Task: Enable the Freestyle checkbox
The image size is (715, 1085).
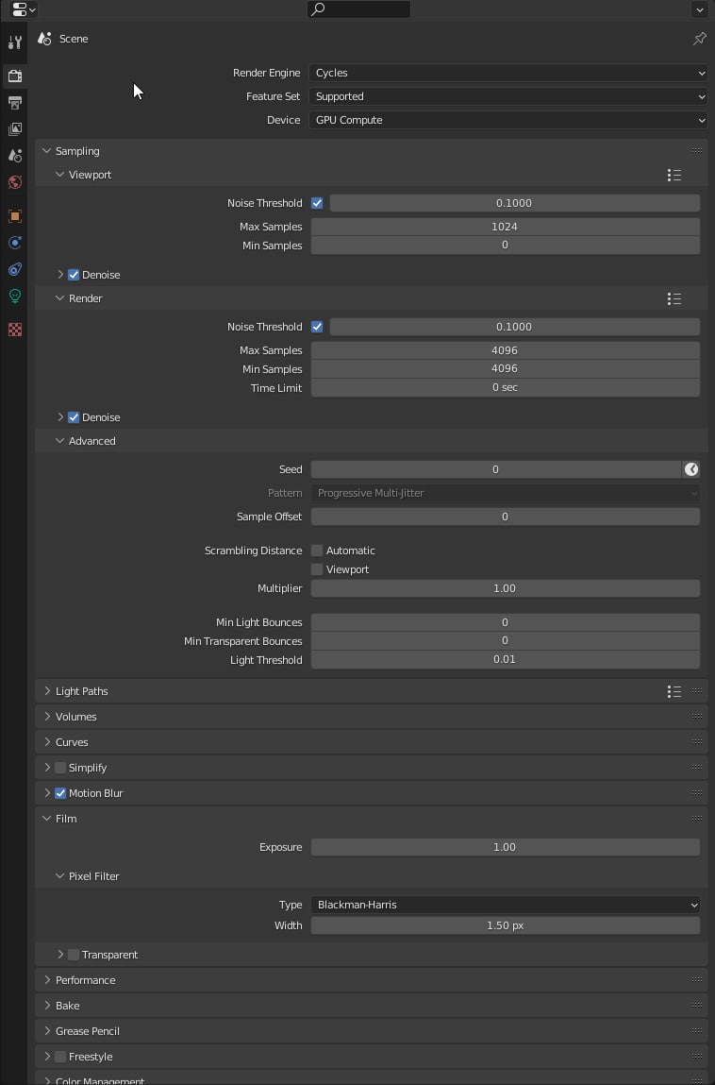Action: (60, 1057)
